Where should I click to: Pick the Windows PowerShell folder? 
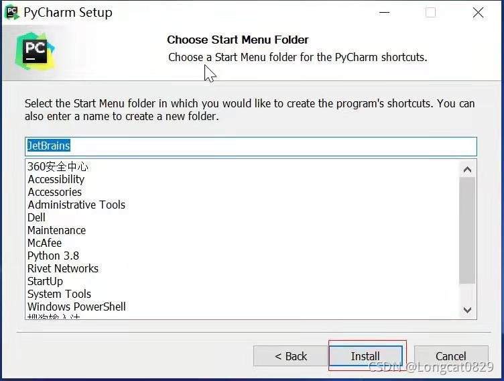(76, 307)
